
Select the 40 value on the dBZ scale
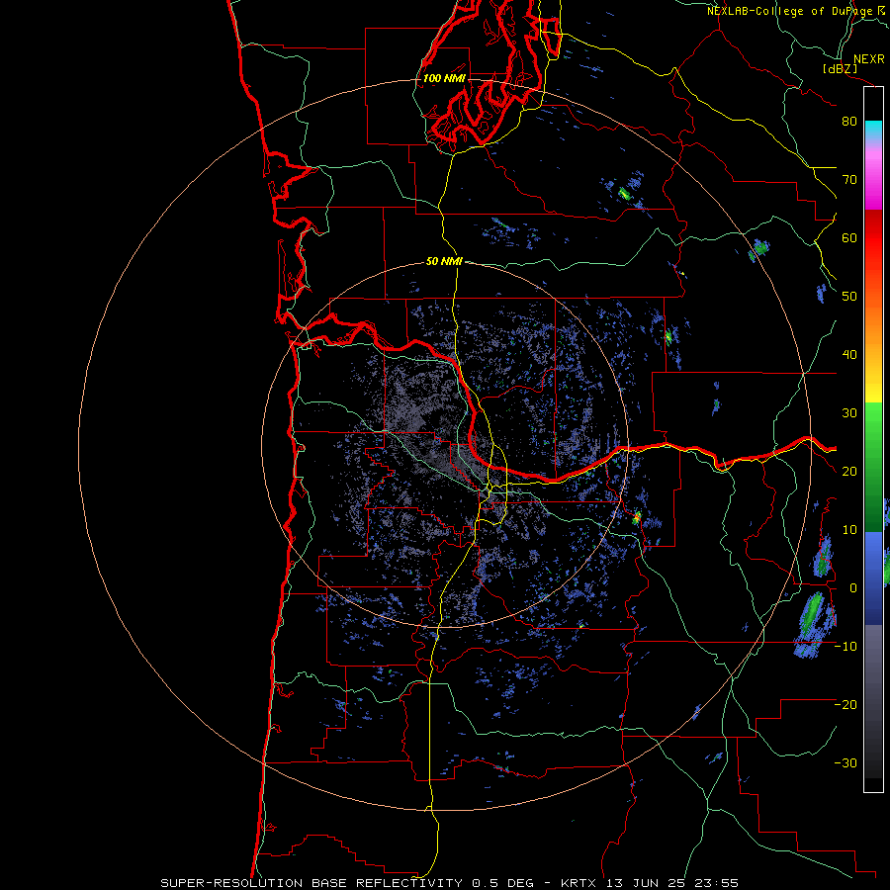[849, 355]
